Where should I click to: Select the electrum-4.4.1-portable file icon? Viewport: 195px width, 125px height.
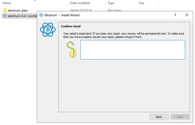[5, 16]
